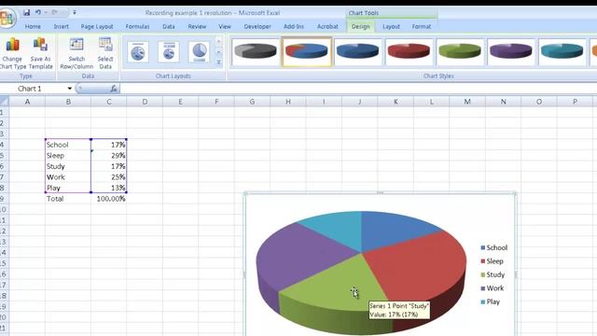The height and width of the screenshot is (336, 597).
Task: Select column H header
Action: pos(288,102)
